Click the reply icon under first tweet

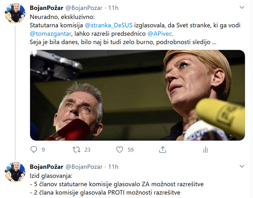point(34,149)
